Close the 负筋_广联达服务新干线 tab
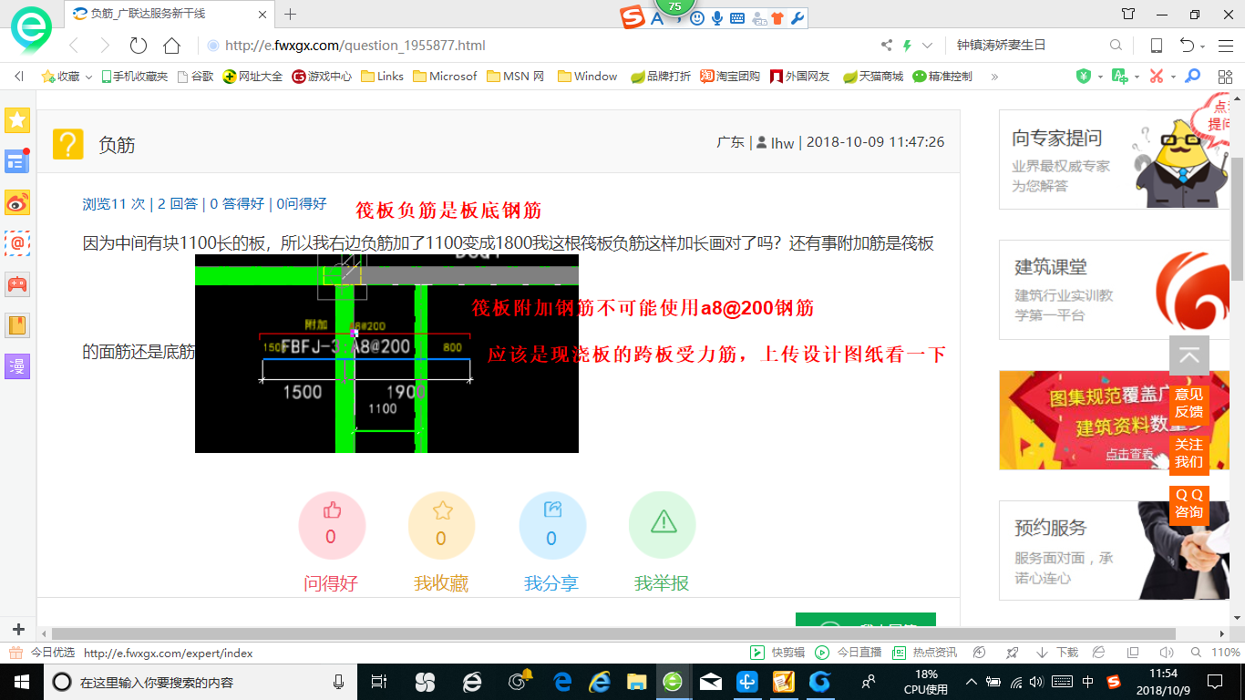Image resolution: width=1245 pixels, height=700 pixels. (262, 14)
